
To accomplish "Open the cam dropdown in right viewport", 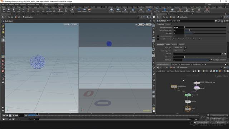I will pos(148,25).
